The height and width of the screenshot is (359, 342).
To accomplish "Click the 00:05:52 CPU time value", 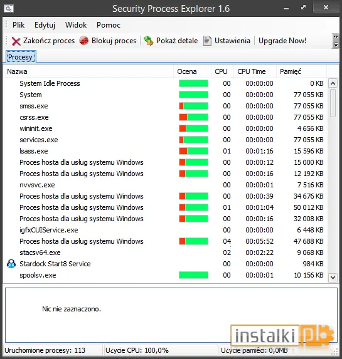I will click(x=259, y=241).
